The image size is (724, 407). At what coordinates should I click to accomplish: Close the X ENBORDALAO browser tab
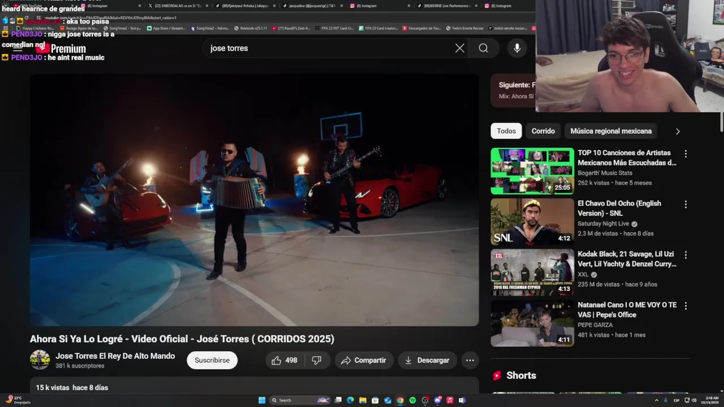[x=206, y=6]
